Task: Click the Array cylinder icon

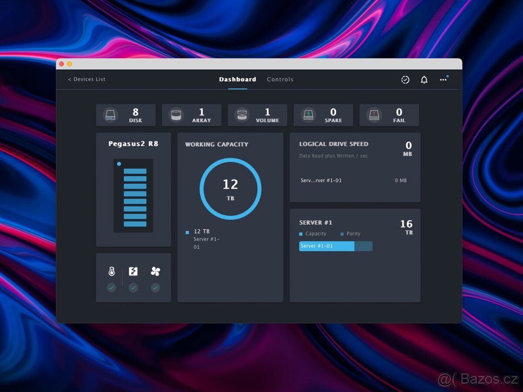Action: click(x=176, y=115)
